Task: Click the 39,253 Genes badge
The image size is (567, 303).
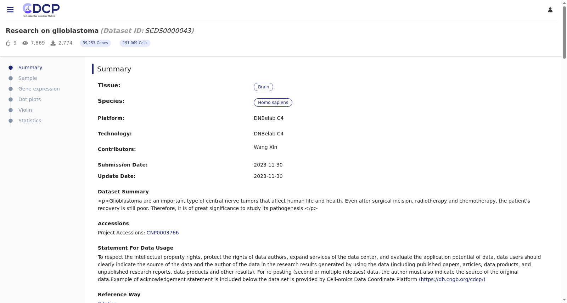Action: click(x=95, y=43)
